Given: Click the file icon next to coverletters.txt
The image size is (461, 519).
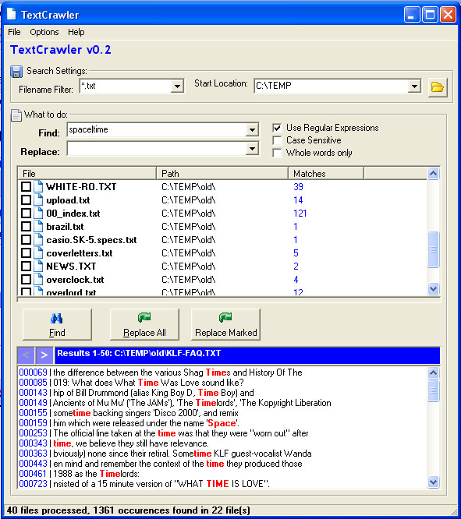Looking at the screenshot, I should [x=38, y=253].
